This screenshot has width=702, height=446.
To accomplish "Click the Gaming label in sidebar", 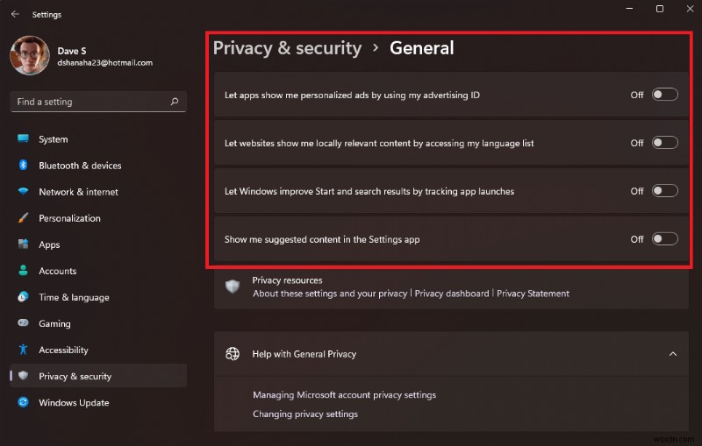I will click(54, 323).
